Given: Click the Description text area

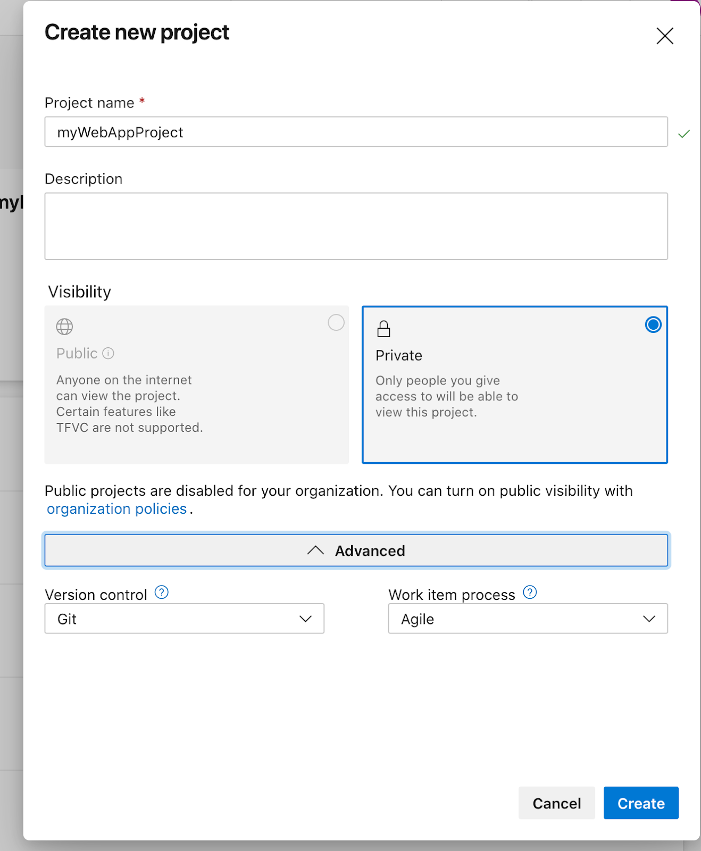Looking at the screenshot, I should 356,226.
